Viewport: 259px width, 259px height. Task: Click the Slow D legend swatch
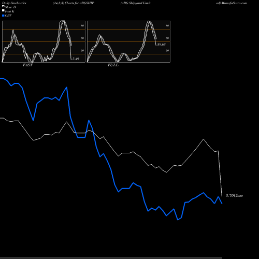point(3,6)
